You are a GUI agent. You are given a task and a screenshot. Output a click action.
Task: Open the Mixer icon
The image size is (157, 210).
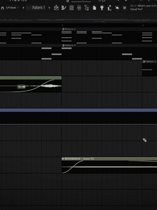(79, 8)
